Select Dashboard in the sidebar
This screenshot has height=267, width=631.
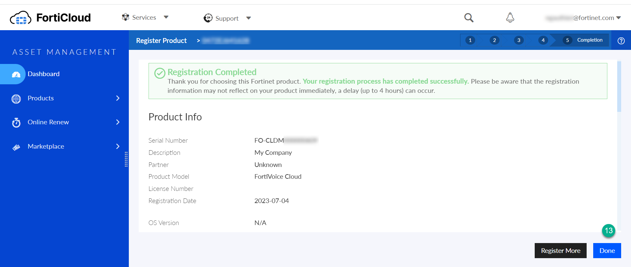[x=44, y=74]
